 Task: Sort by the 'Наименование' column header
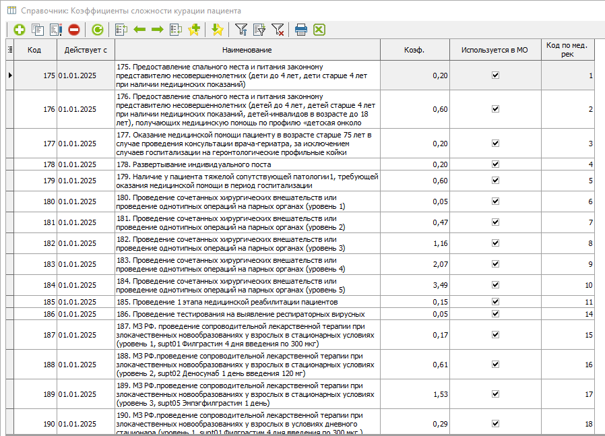pyautogui.click(x=247, y=50)
